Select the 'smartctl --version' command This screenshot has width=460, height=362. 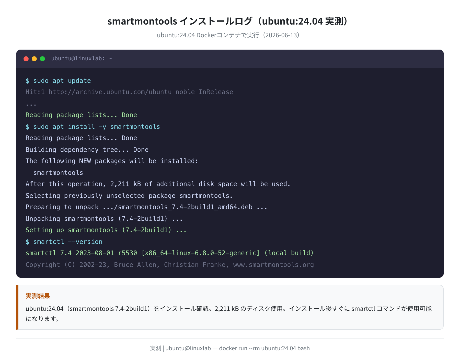[68, 242]
